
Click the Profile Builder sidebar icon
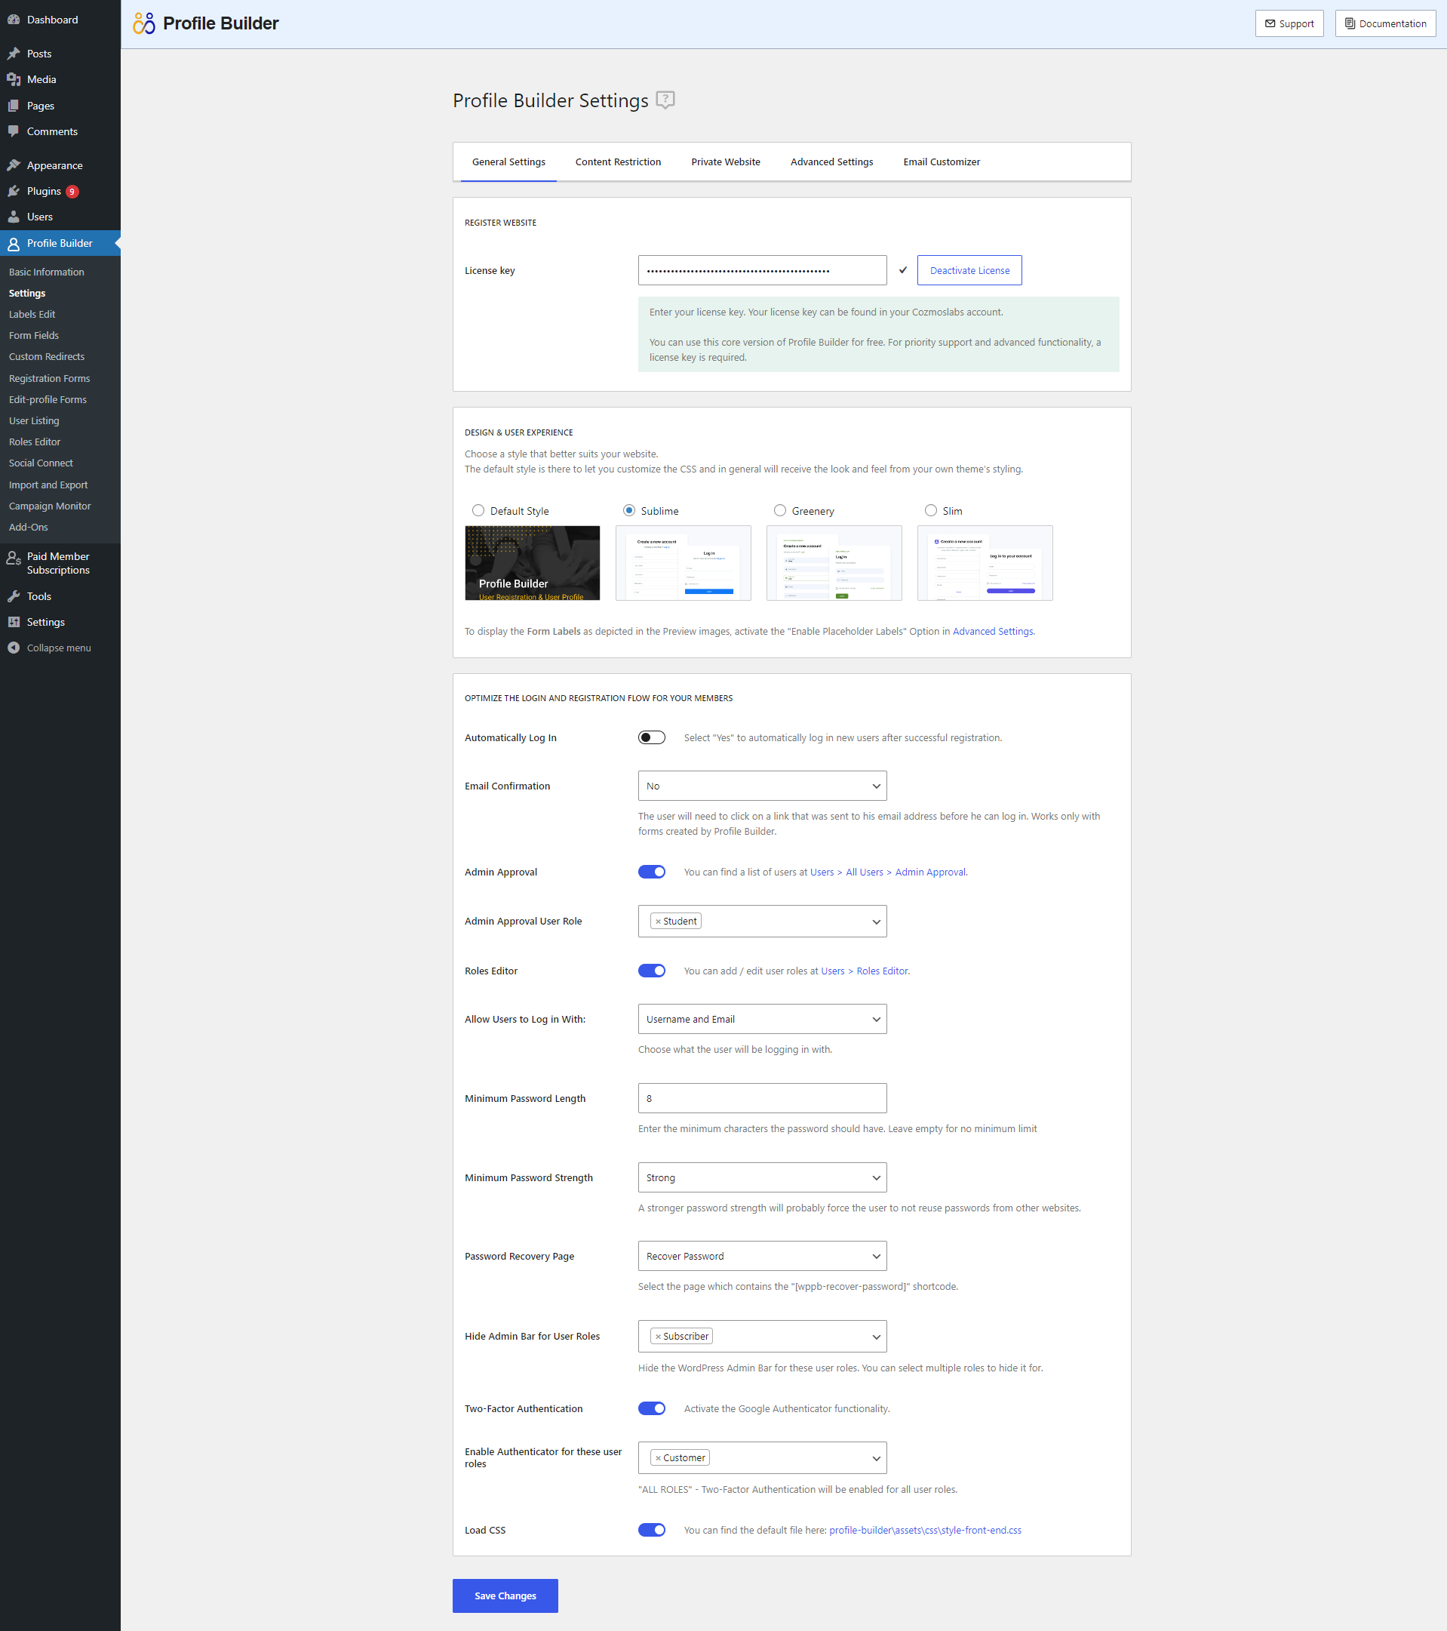coord(14,243)
